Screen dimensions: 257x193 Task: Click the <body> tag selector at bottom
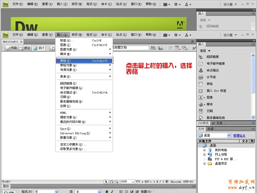click(x=6, y=181)
